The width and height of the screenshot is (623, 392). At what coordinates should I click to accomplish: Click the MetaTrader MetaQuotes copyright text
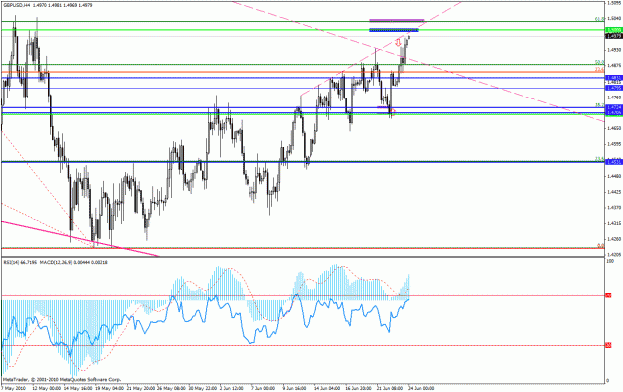pyautogui.click(x=62, y=380)
